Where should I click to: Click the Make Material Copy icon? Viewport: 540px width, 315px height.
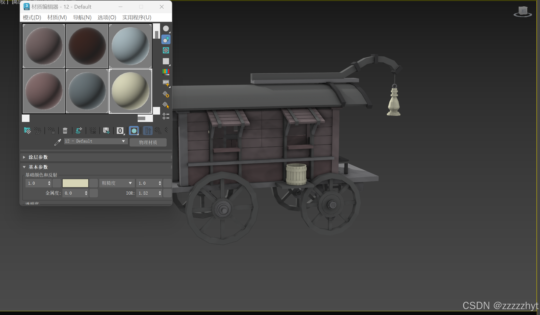(x=79, y=131)
